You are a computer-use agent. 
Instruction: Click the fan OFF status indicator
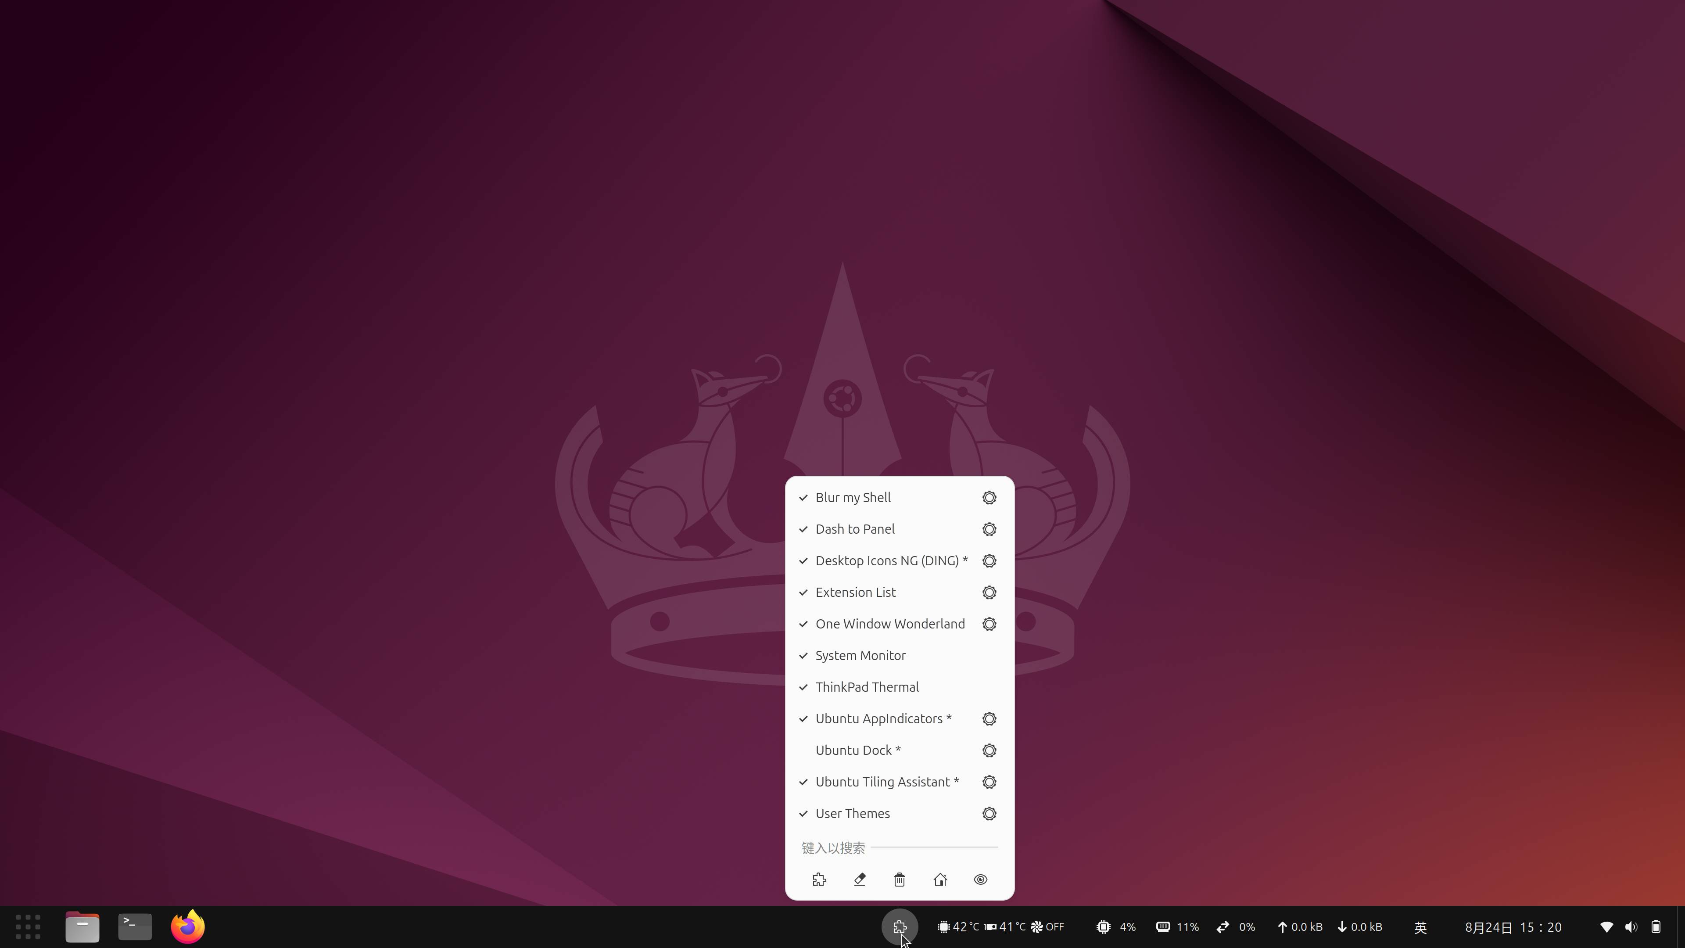(1047, 927)
